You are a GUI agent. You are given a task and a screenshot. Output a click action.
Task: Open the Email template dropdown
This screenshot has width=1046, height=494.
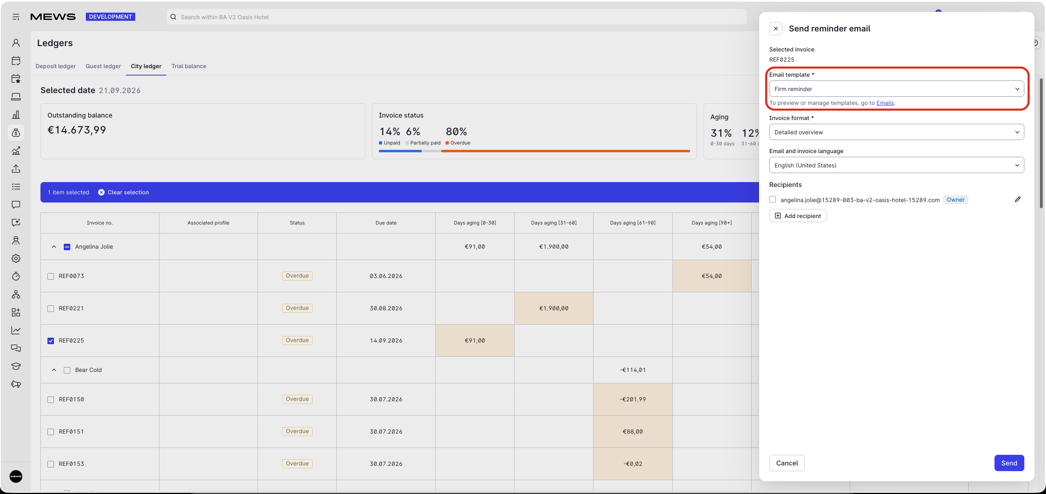pos(896,89)
